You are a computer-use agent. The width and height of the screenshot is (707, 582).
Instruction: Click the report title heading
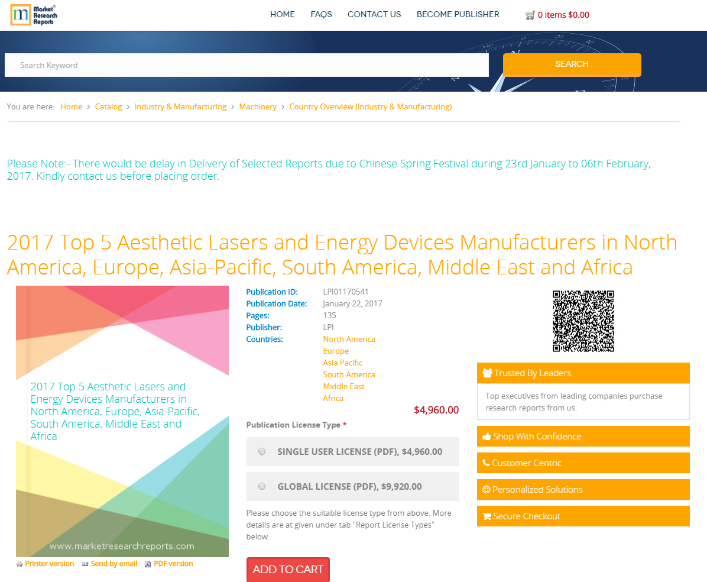342,254
